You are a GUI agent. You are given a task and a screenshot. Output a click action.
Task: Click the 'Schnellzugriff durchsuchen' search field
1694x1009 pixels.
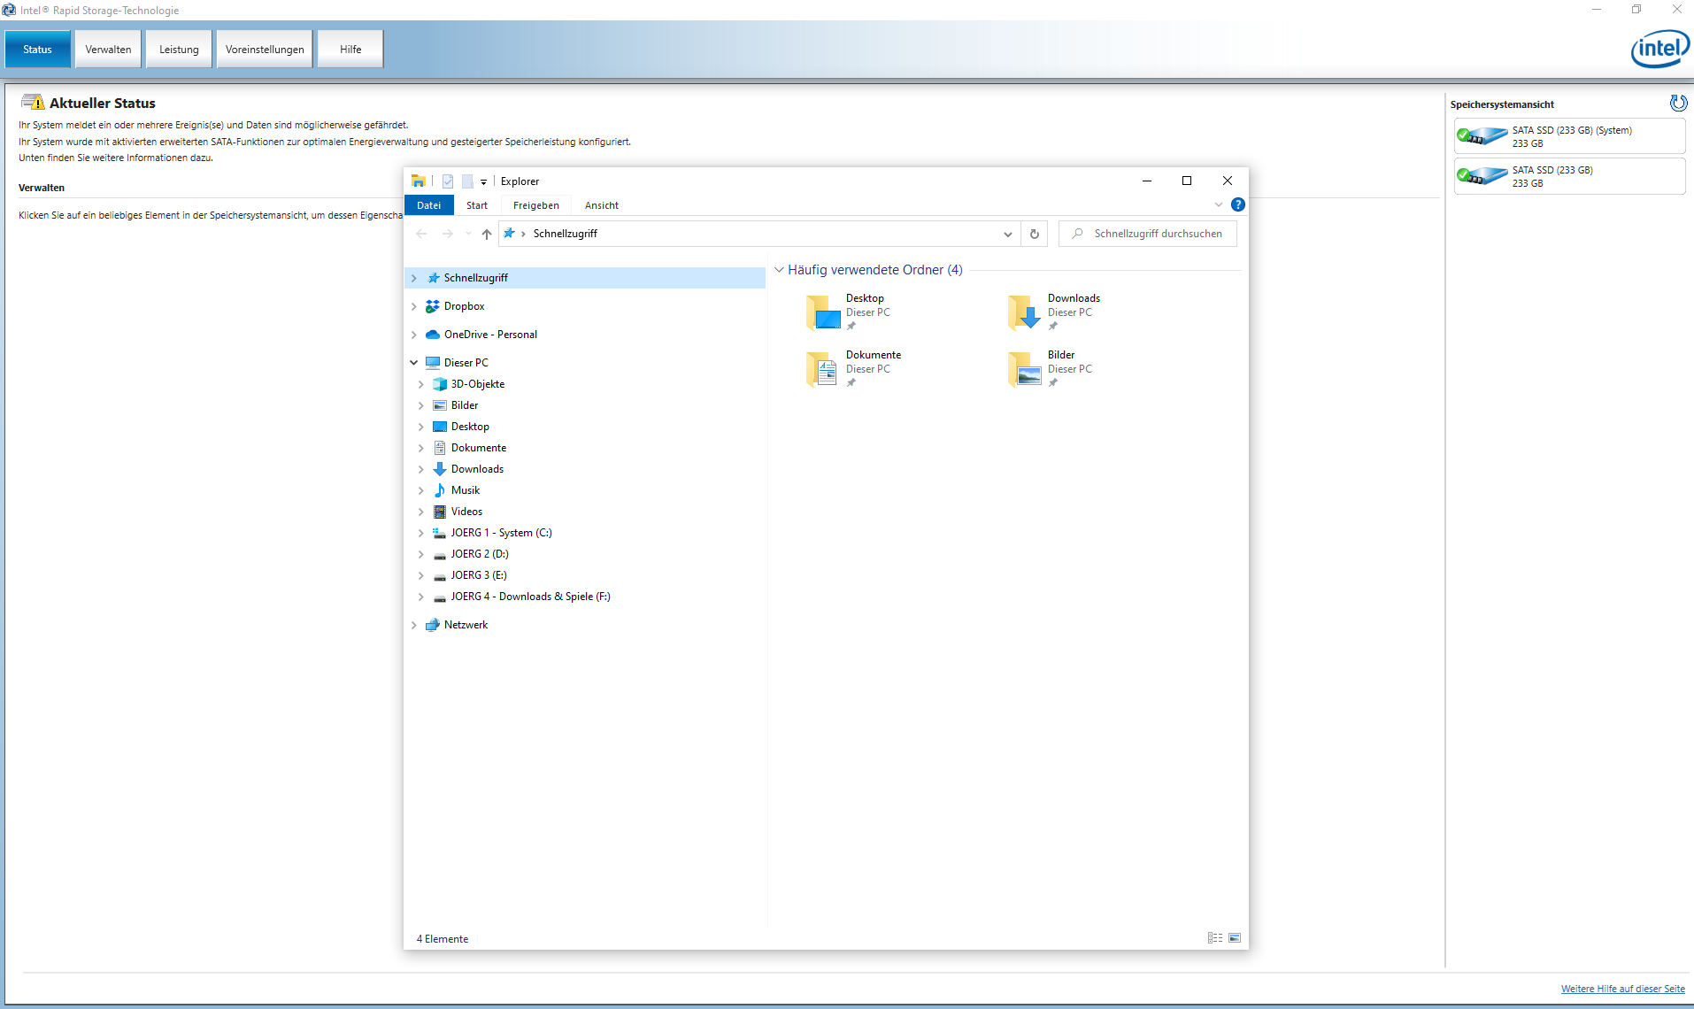pyautogui.click(x=1148, y=234)
